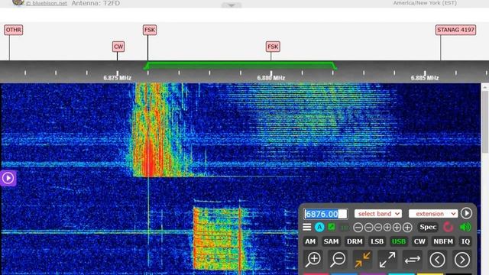This screenshot has height=275, width=489.
Task: Page waterfall left with circled left arrow
Action: (x=437, y=260)
